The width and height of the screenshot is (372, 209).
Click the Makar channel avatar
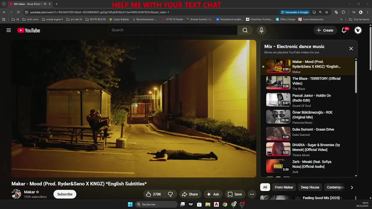16,194
